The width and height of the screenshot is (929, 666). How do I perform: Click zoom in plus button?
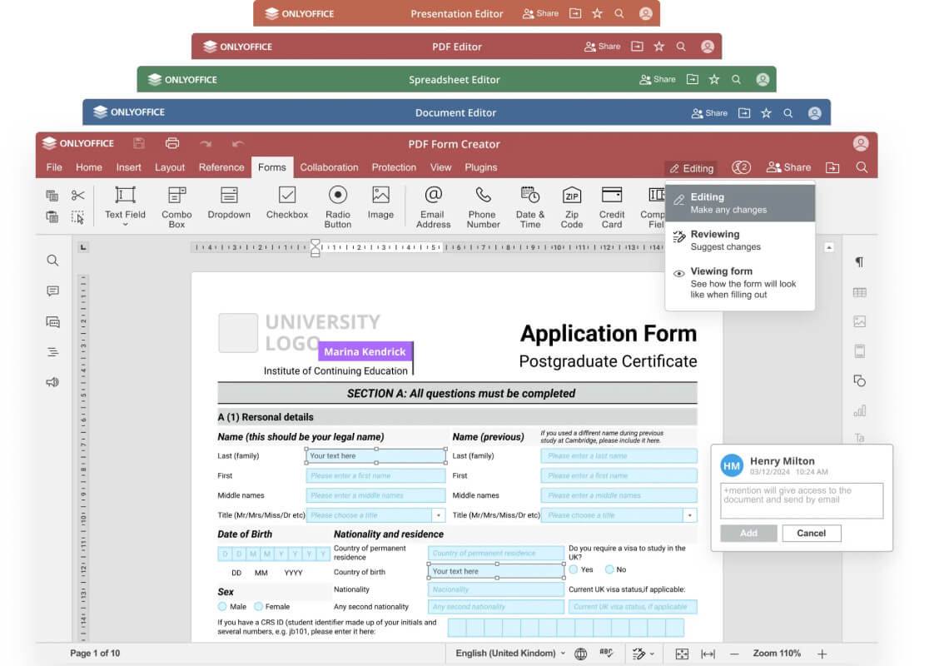pyautogui.click(x=822, y=654)
